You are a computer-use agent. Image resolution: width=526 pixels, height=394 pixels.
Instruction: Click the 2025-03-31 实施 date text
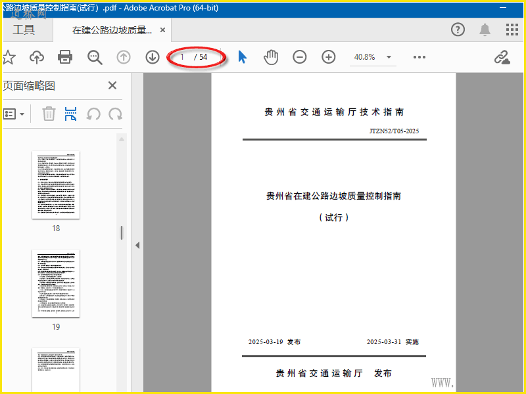393,341
